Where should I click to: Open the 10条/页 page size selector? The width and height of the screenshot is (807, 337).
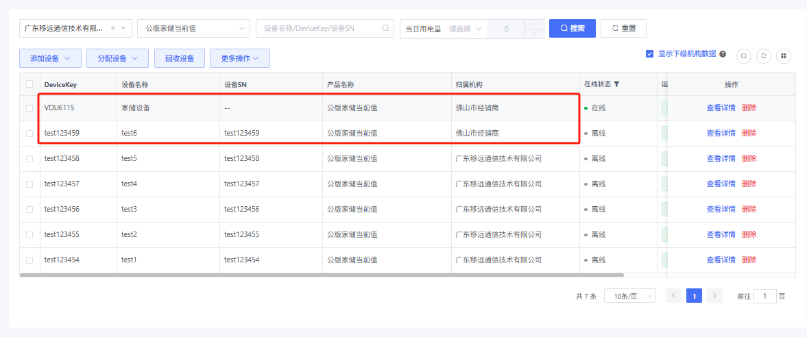click(x=629, y=296)
